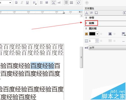Toggle small square next to columns spinner

pyautogui.click(x=101, y=41)
